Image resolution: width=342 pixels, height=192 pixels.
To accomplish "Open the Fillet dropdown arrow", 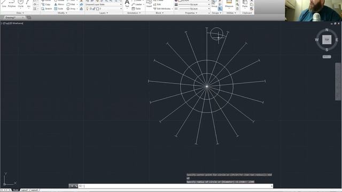I will point(77,4).
